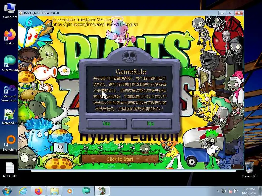Click the Click to Start sign
The image size is (262, 196).
point(120,159)
